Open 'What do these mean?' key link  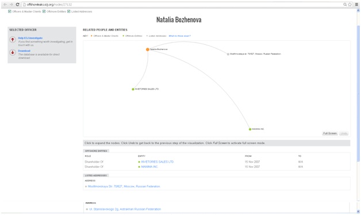point(179,36)
